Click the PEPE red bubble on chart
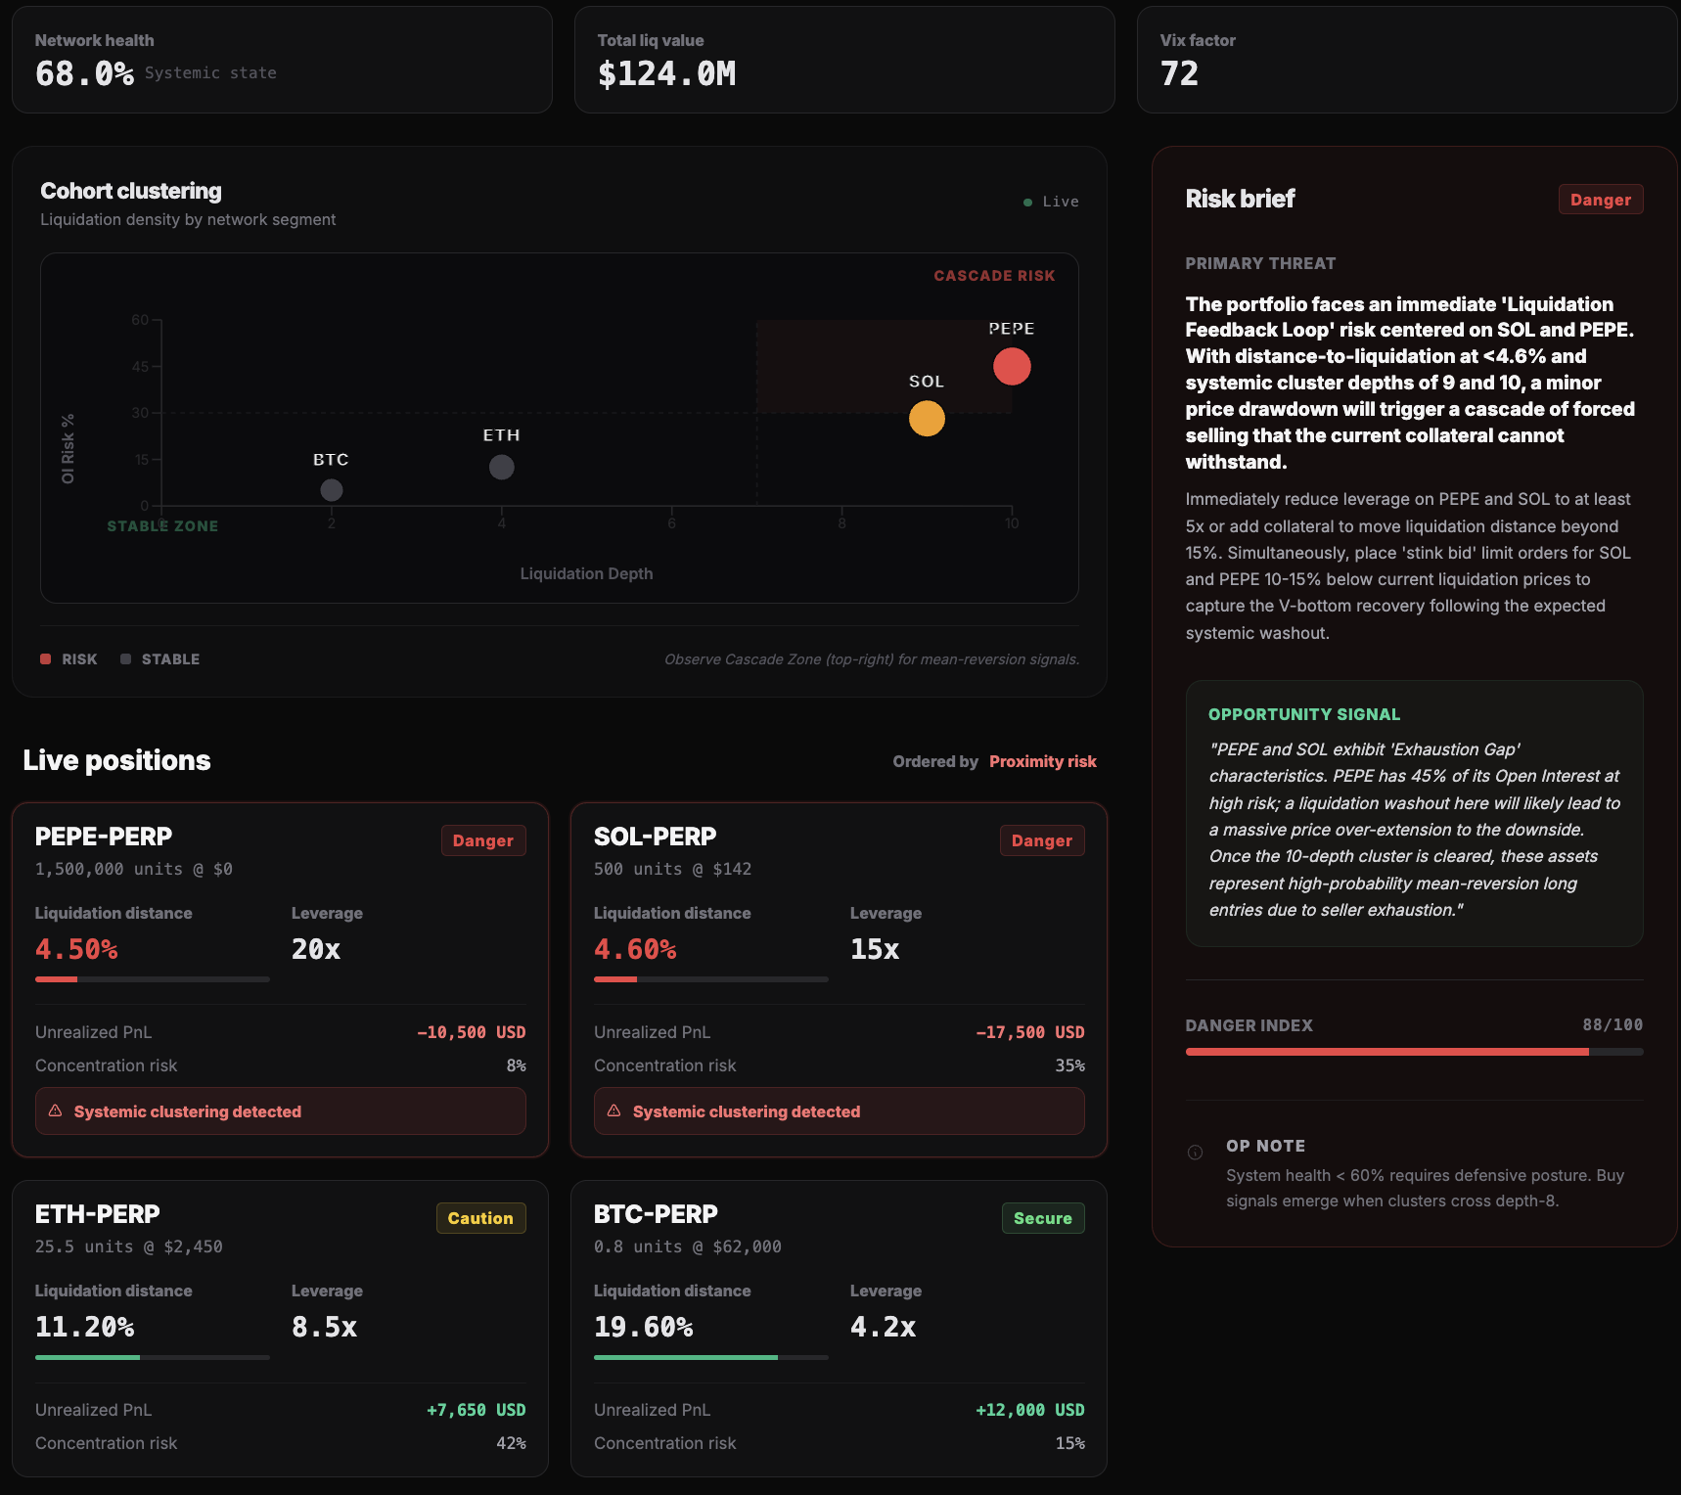The height and width of the screenshot is (1495, 1681). pos(1012,367)
